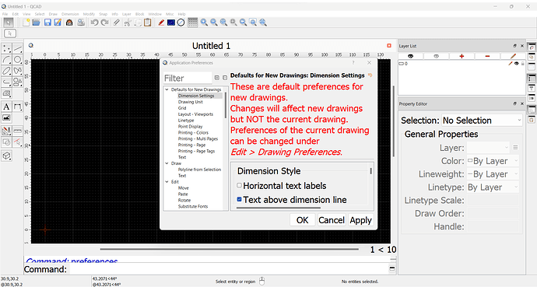Toggle the lock icon of layer 0
Screen dimensions: 537x287
[x=523, y=64]
